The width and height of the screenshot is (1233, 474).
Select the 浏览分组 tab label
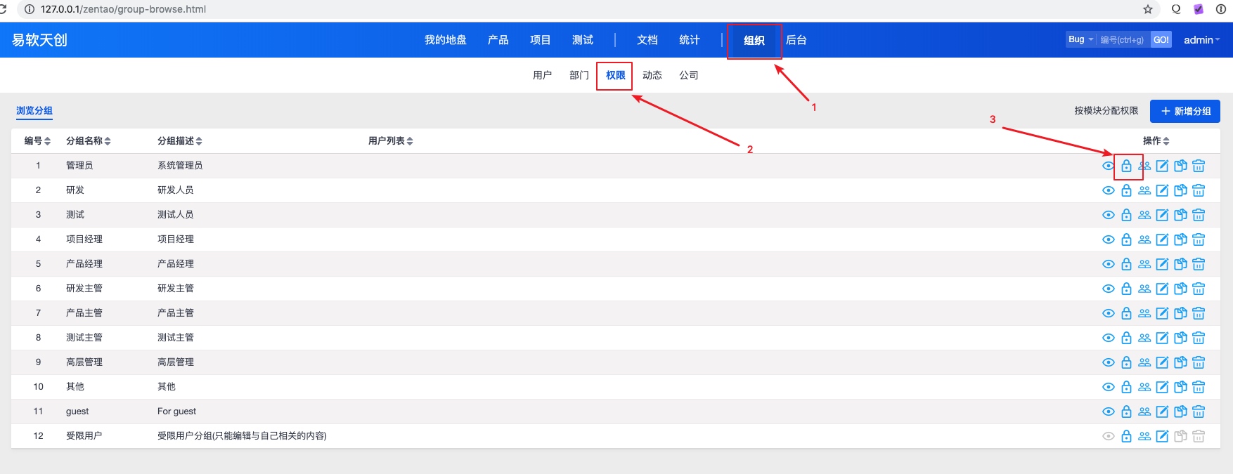click(x=34, y=111)
